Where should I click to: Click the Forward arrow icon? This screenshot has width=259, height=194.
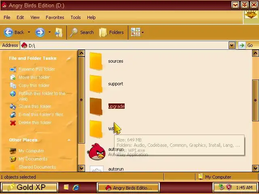[x=40, y=32]
